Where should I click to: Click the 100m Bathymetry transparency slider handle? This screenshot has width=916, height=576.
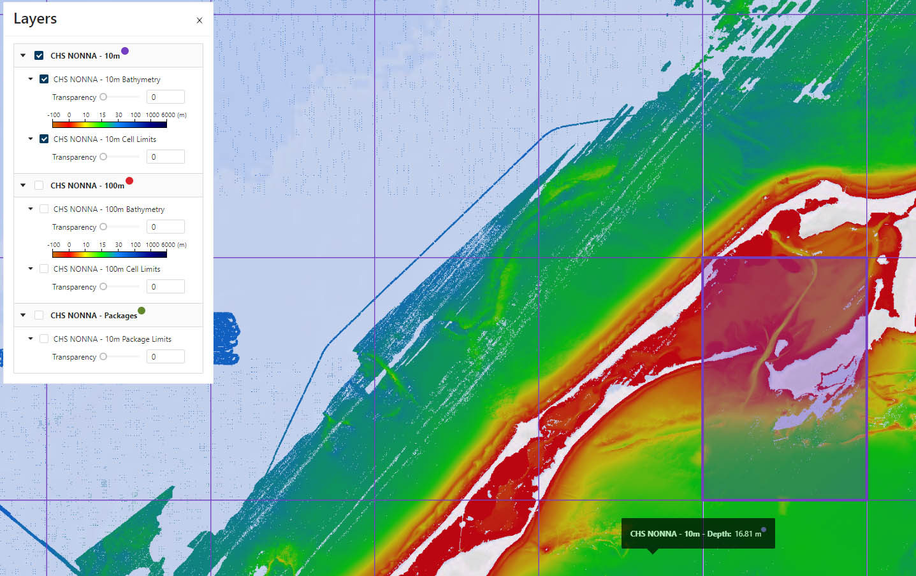click(103, 227)
